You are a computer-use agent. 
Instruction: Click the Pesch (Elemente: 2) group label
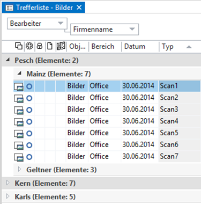click(47, 60)
